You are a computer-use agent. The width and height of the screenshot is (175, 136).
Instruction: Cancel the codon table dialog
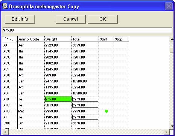click(71, 19)
